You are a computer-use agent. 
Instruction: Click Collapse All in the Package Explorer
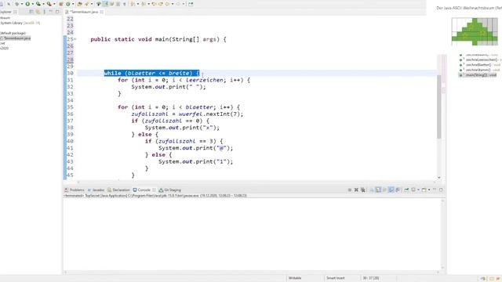coord(31,12)
